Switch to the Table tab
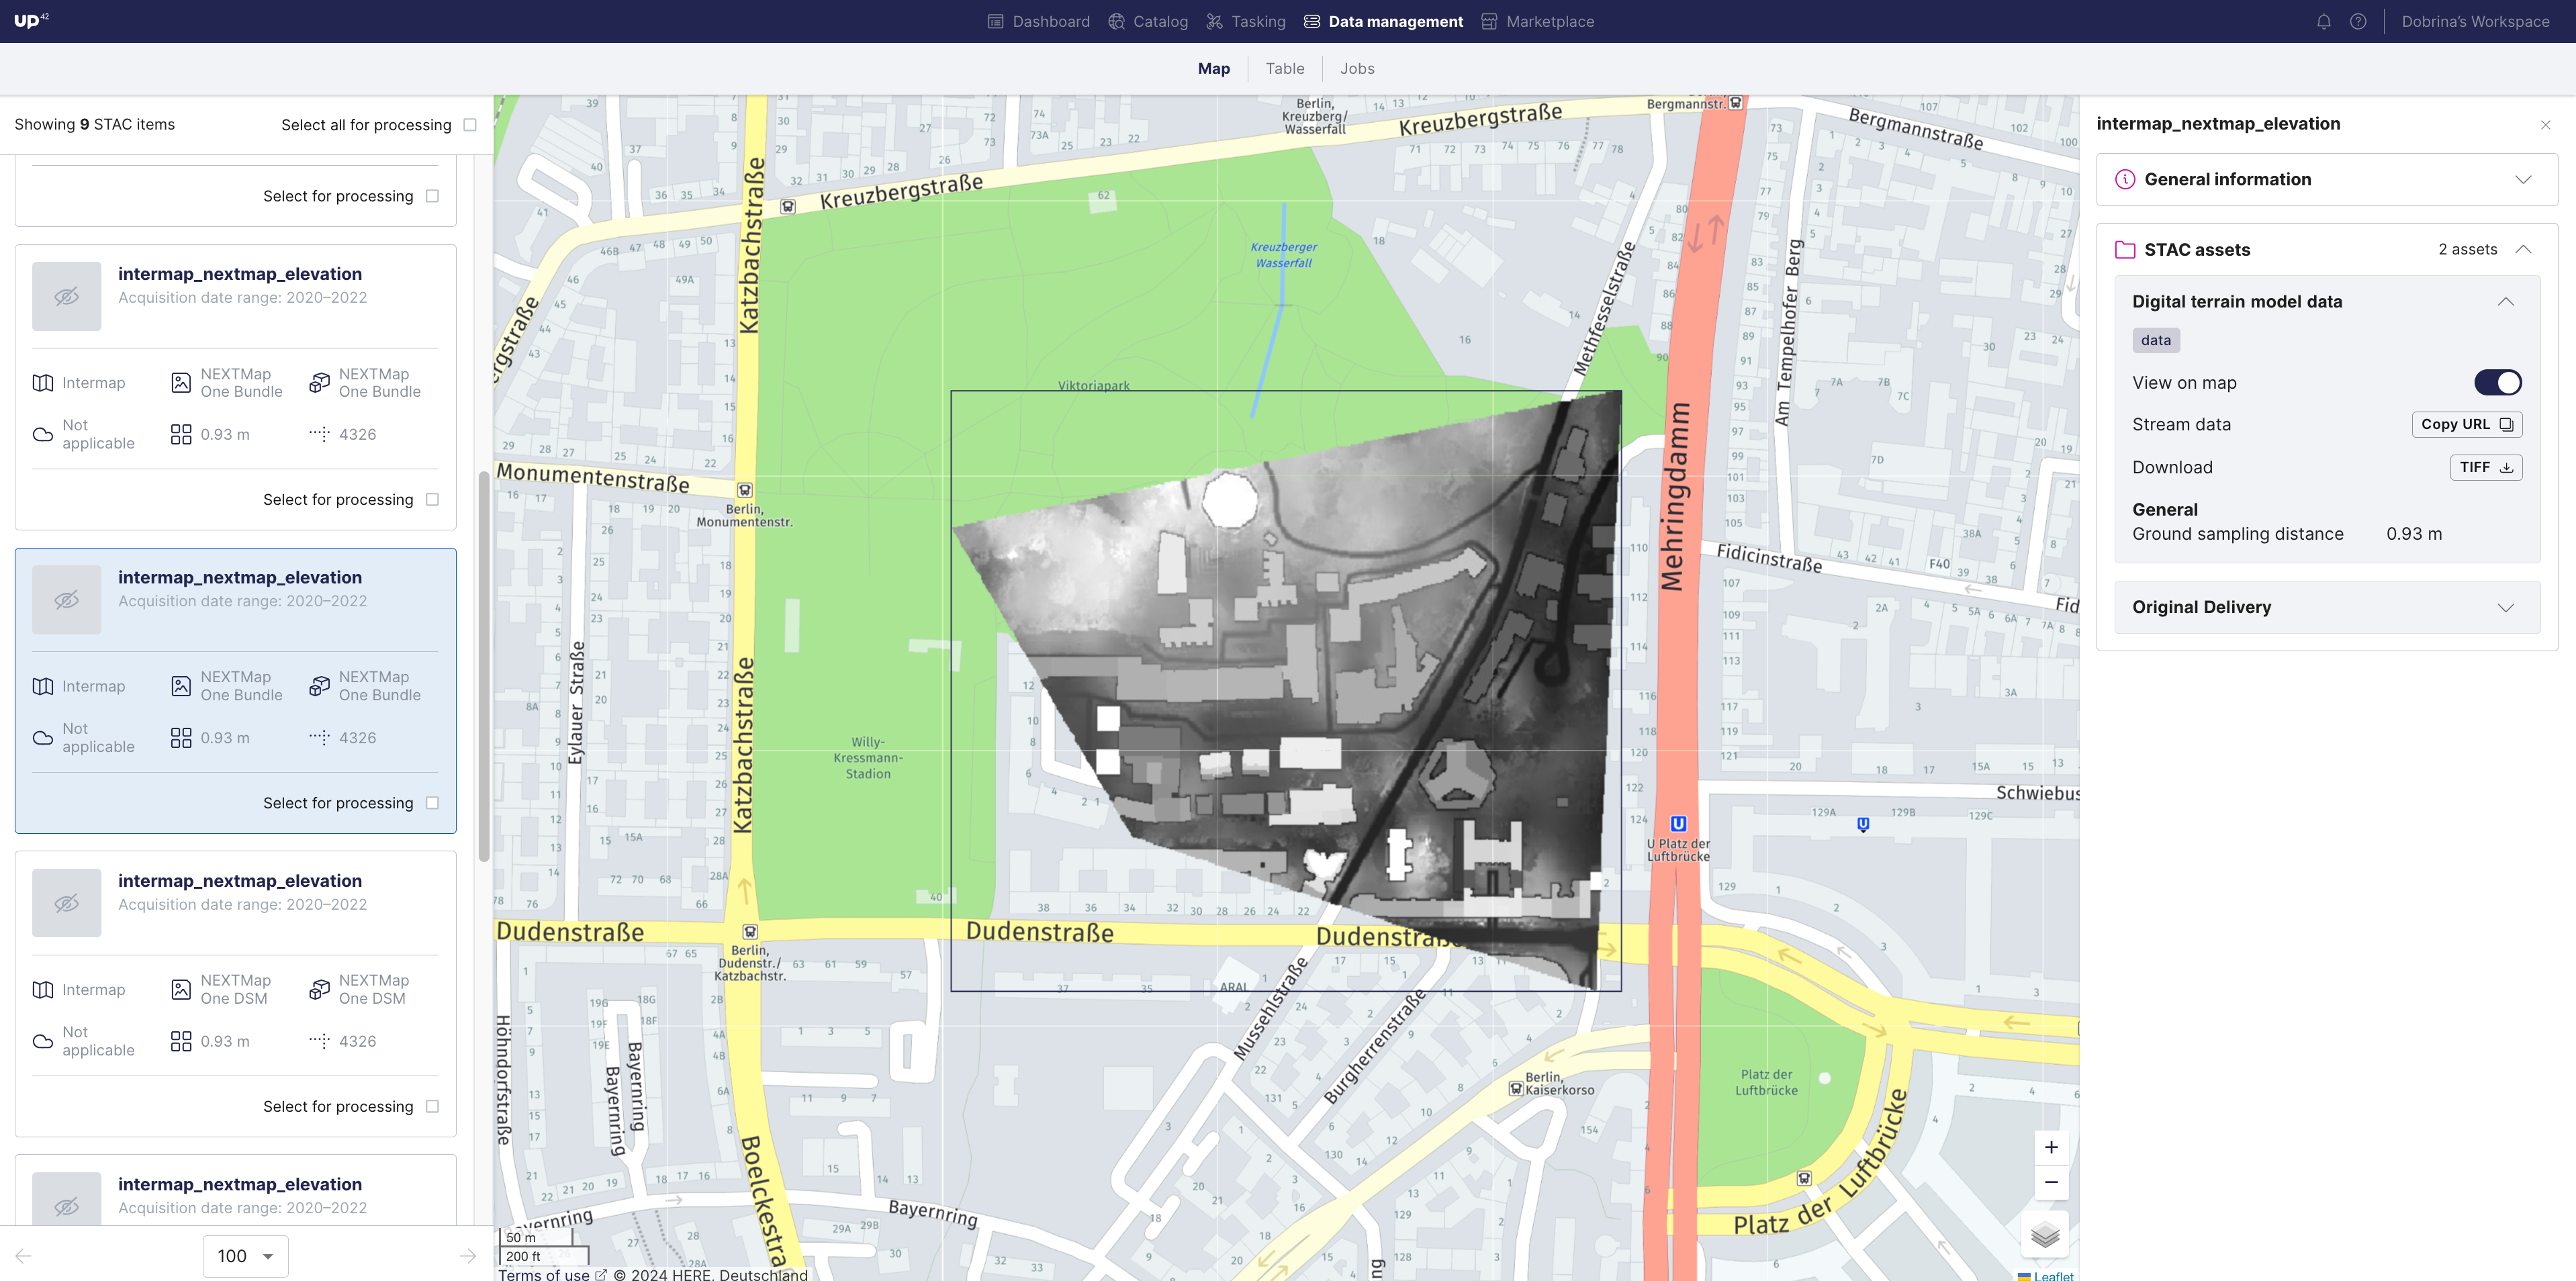 click(1285, 67)
